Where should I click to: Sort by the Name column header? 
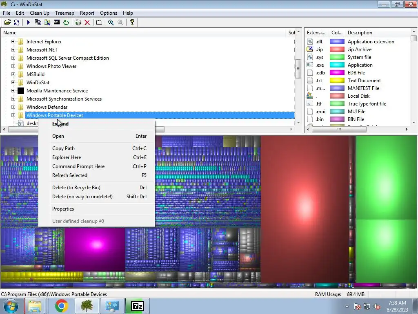click(x=143, y=33)
